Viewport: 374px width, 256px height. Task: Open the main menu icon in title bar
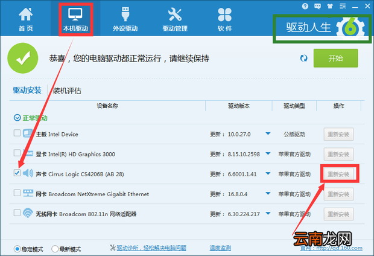click(x=343, y=6)
